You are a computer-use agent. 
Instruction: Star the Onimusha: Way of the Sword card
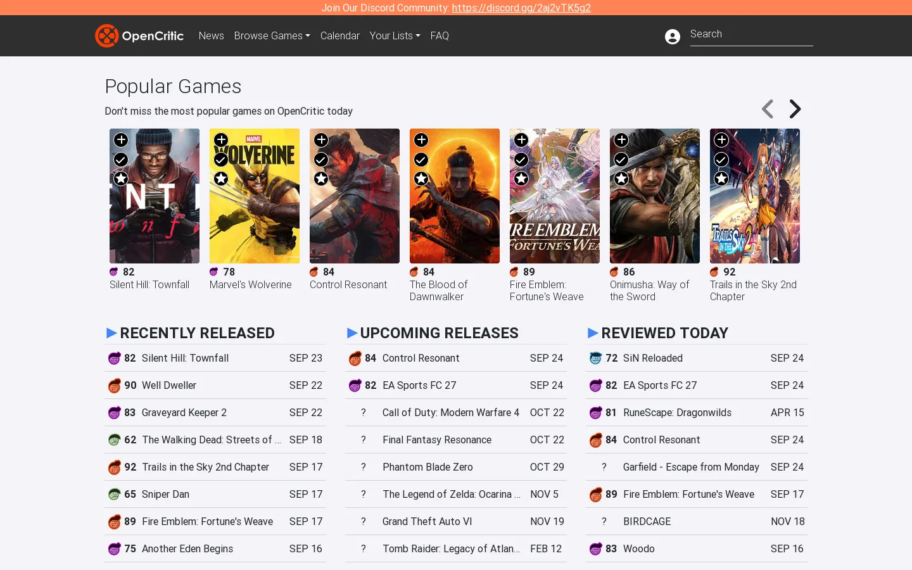(x=621, y=179)
